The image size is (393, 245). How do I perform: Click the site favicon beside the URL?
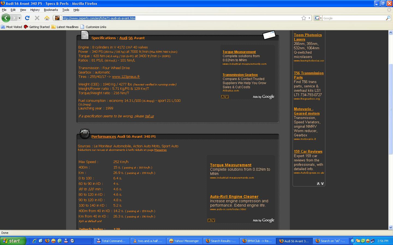click(57, 18)
